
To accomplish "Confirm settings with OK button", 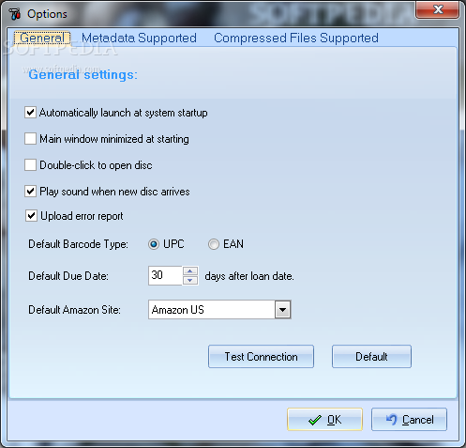I will [324, 420].
